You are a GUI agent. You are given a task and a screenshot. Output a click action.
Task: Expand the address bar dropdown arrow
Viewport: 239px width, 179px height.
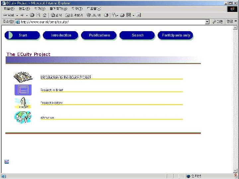pos(207,22)
